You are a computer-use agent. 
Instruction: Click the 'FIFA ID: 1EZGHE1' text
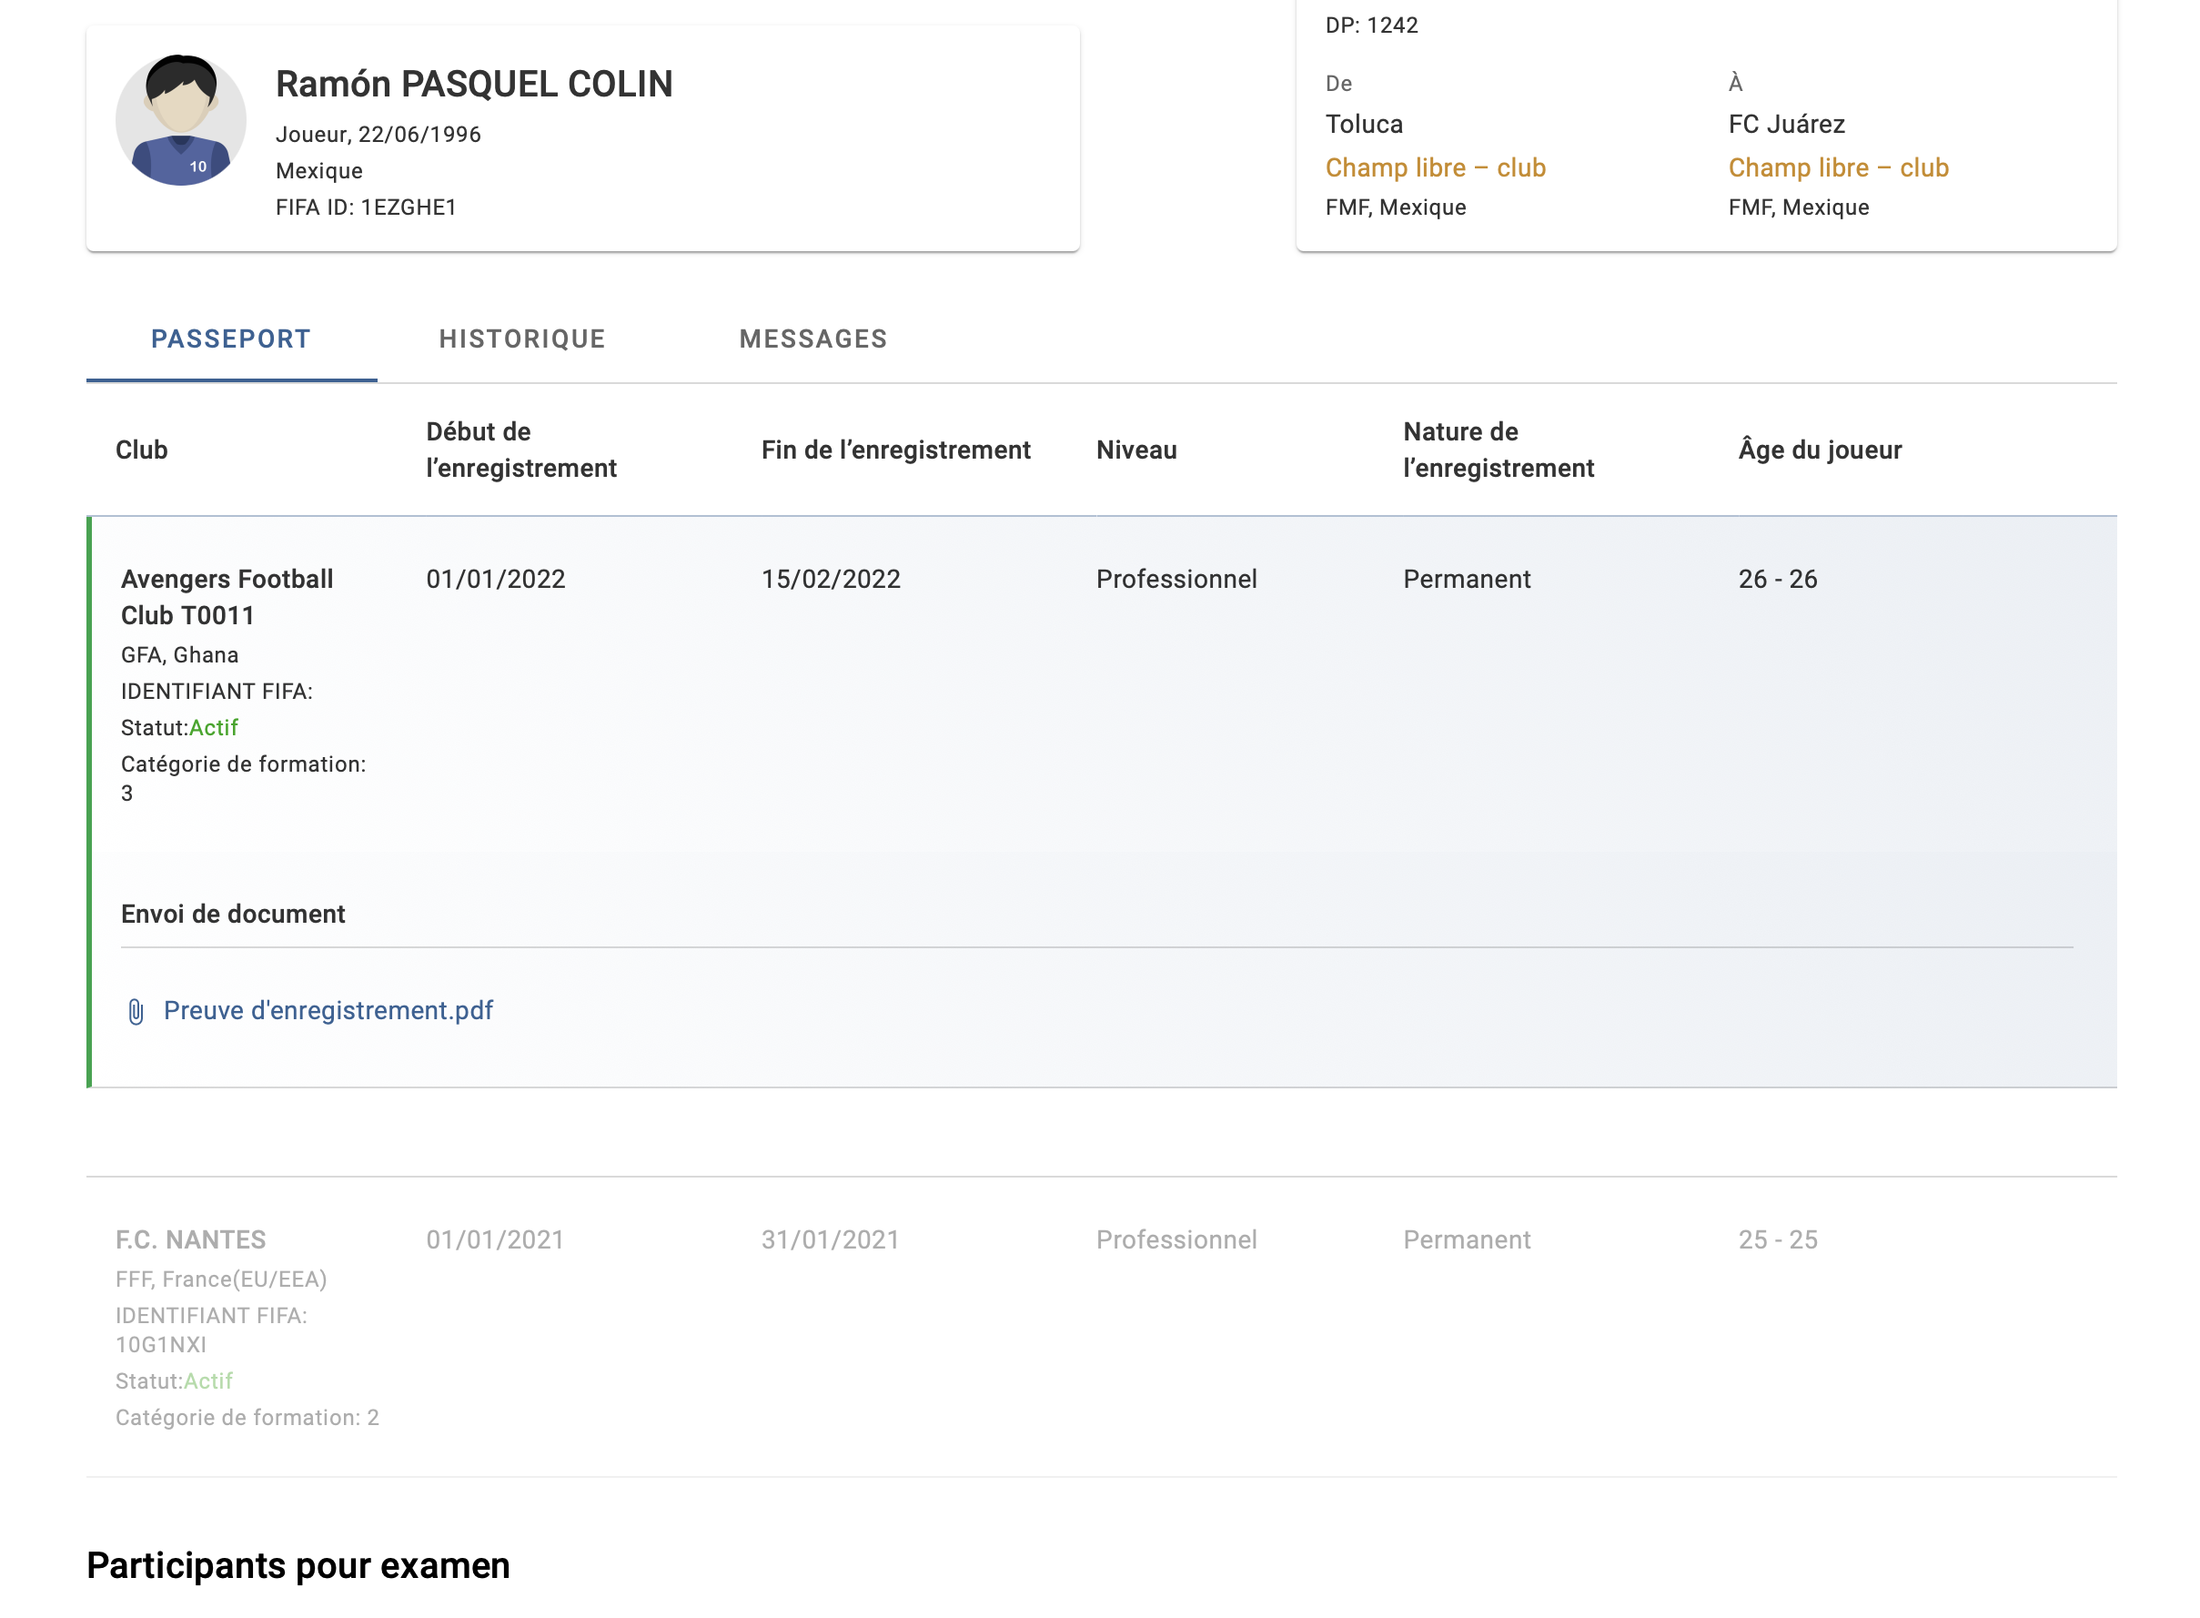coord(365,207)
